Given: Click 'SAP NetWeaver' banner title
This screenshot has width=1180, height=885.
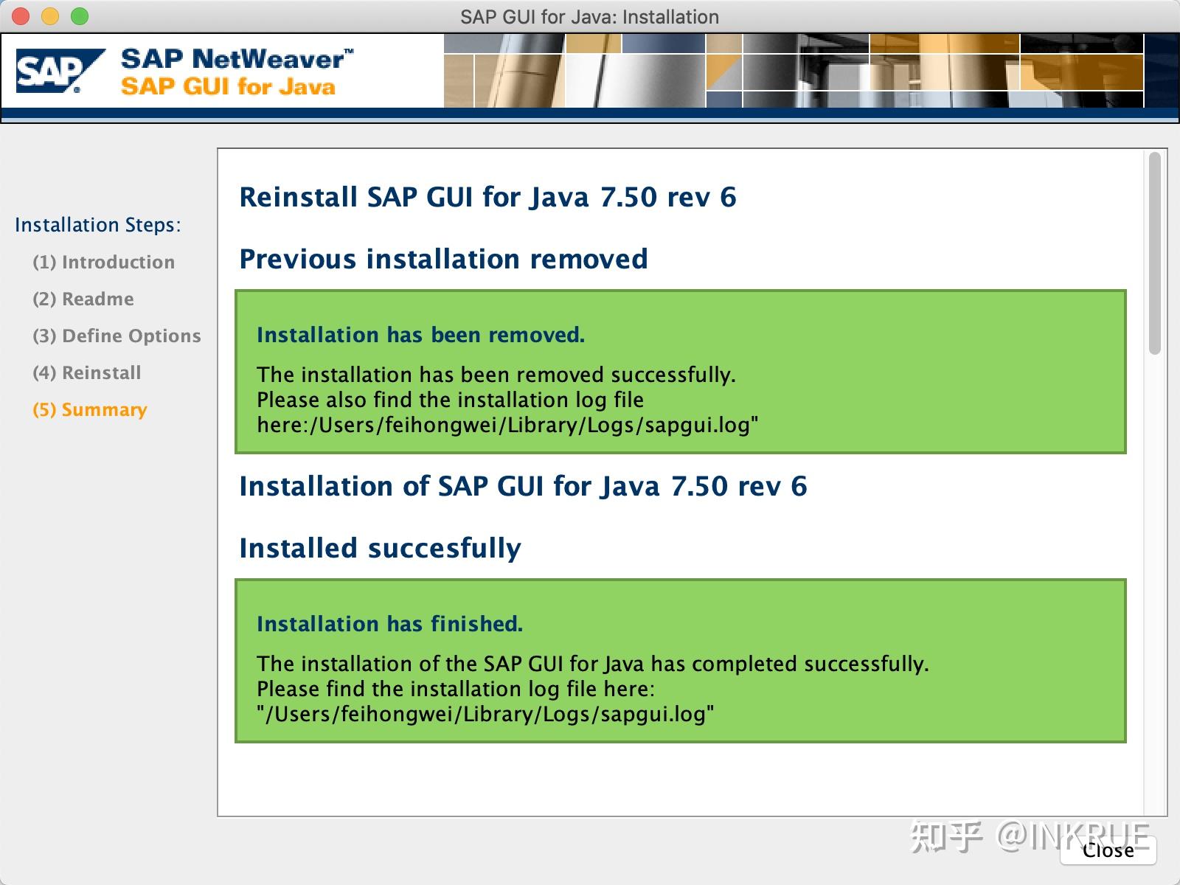Looking at the screenshot, I should click(237, 59).
